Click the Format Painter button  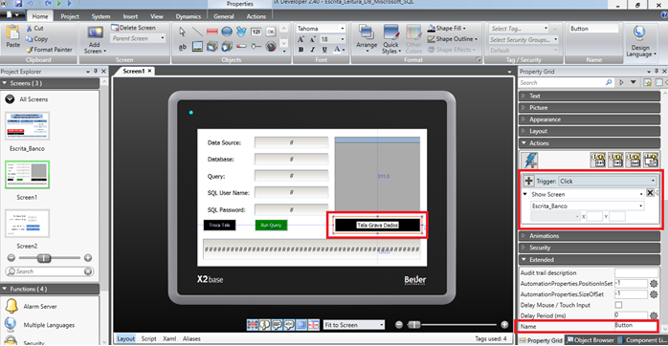click(49, 50)
